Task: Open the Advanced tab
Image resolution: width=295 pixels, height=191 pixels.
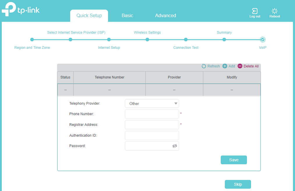Action: [x=165, y=16]
